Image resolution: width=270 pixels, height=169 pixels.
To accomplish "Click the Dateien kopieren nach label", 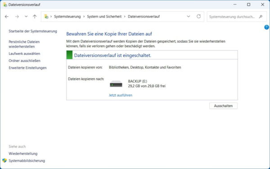I will pyautogui.click(x=86, y=79).
